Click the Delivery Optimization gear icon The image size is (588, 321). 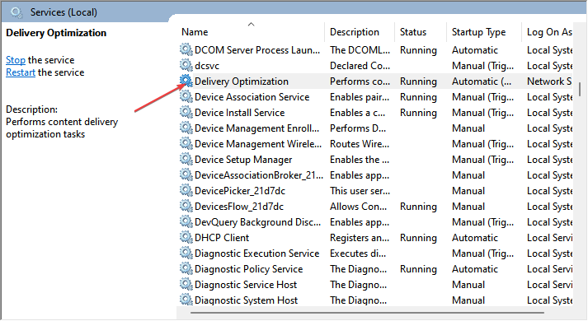186,81
